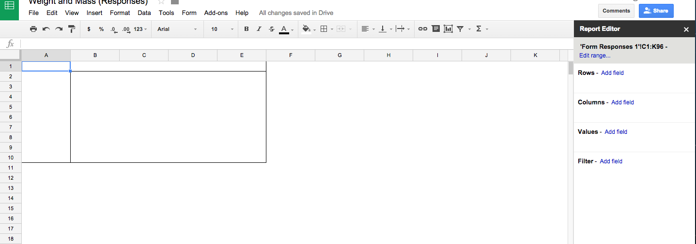Click the Insert chart icon
This screenshot has height=244, width=696.
(x=448, y=29)
